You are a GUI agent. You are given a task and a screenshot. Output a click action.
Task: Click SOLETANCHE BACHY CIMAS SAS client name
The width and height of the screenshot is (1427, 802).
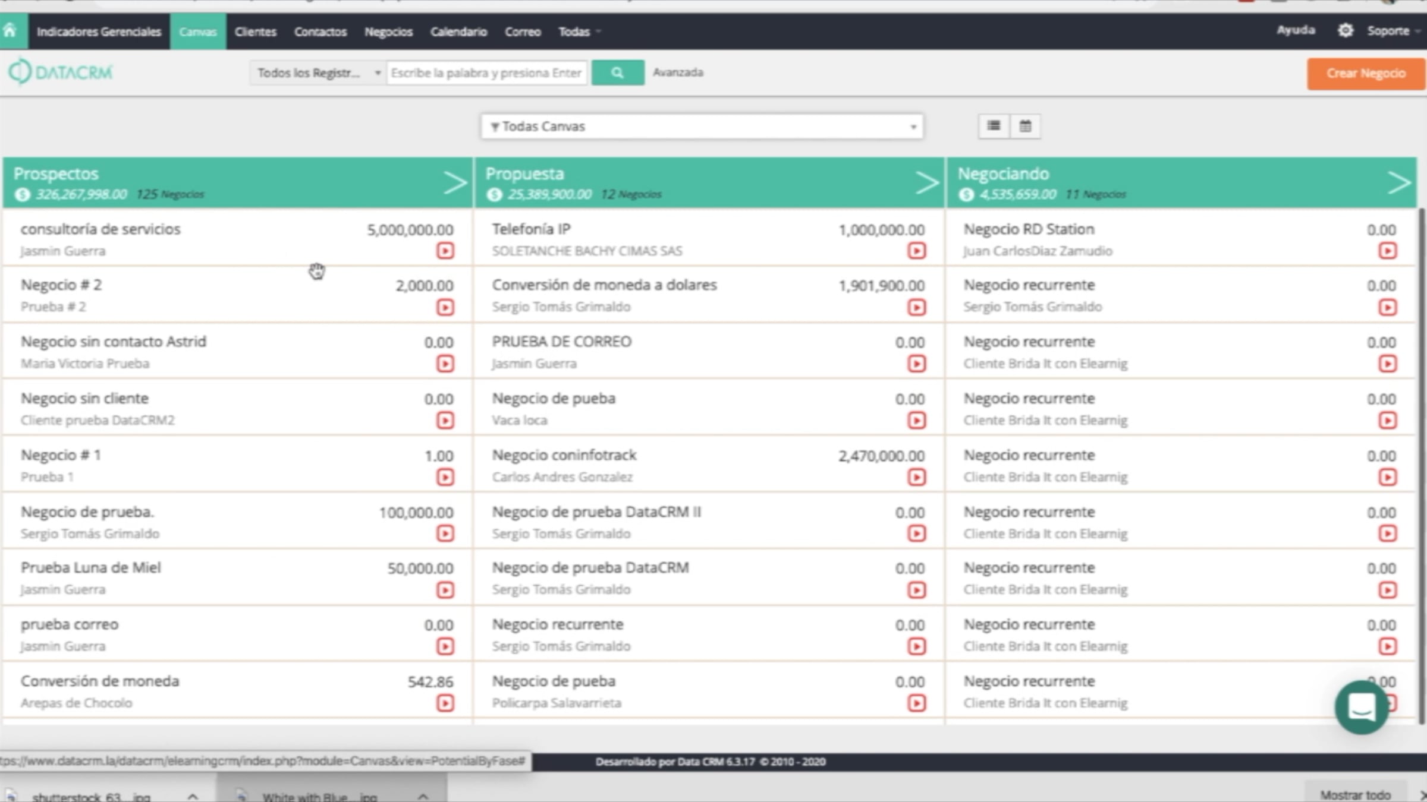587,251
